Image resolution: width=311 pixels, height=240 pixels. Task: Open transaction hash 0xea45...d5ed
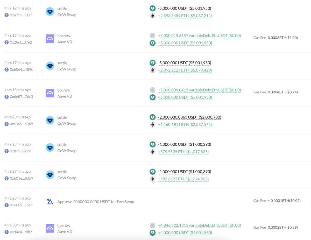click(x=21, y=205)
